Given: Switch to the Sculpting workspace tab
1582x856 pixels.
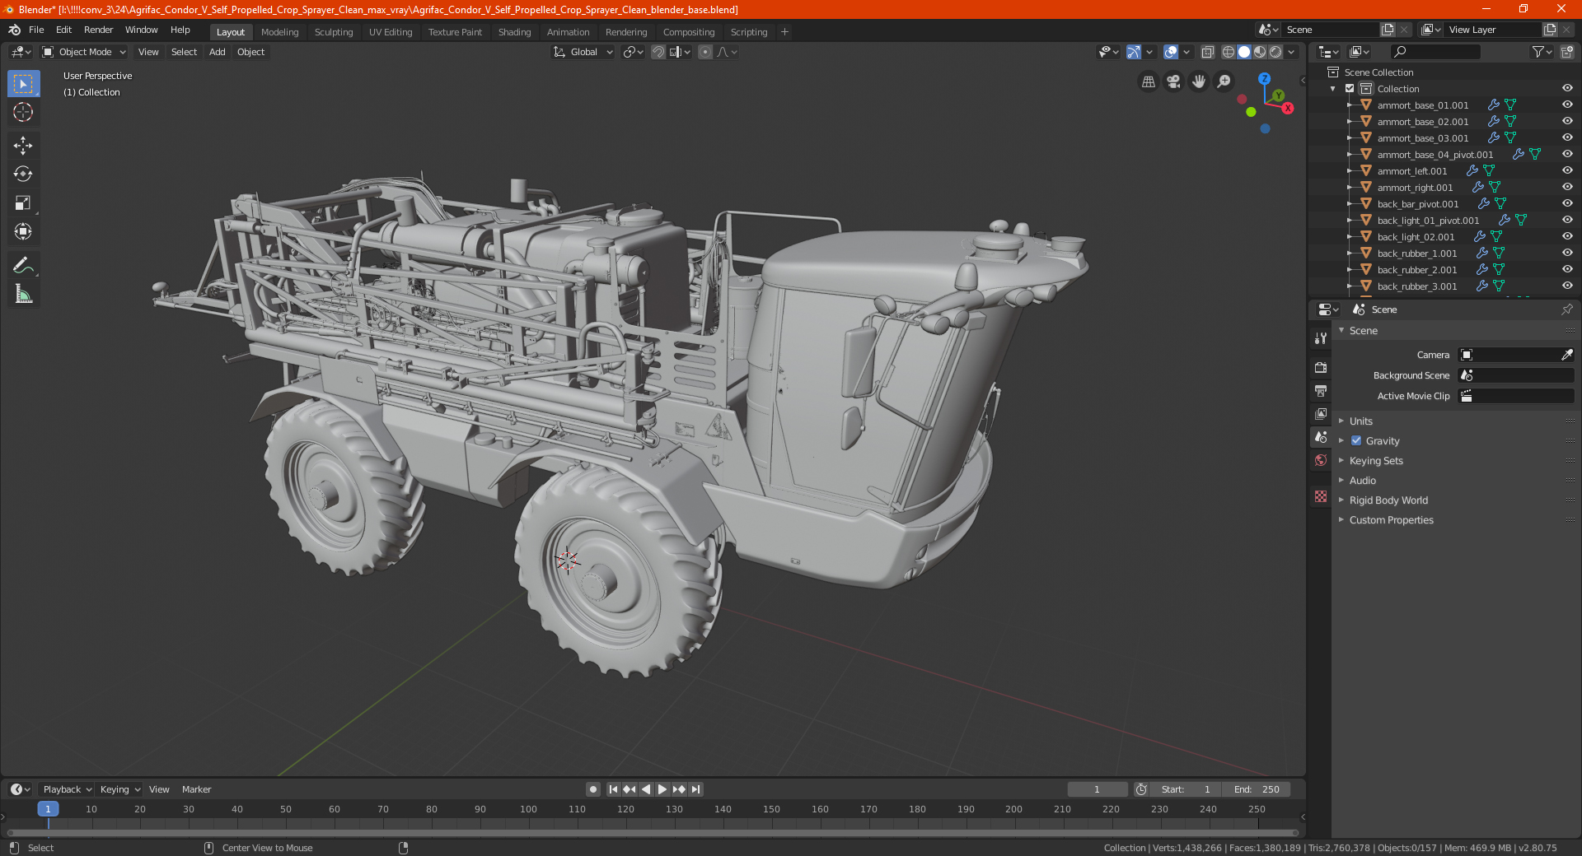Looking at the screenshot, I should point(334,32).
